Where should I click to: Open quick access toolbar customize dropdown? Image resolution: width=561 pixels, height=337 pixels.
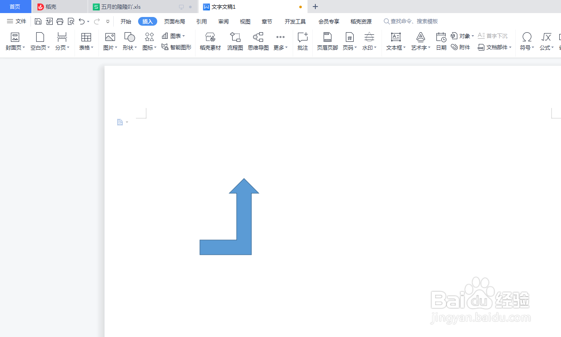click(108, 21)
